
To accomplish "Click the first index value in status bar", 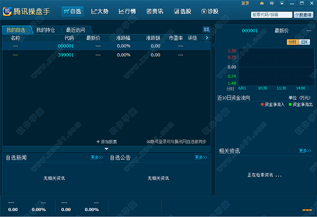I will (13, 210).
